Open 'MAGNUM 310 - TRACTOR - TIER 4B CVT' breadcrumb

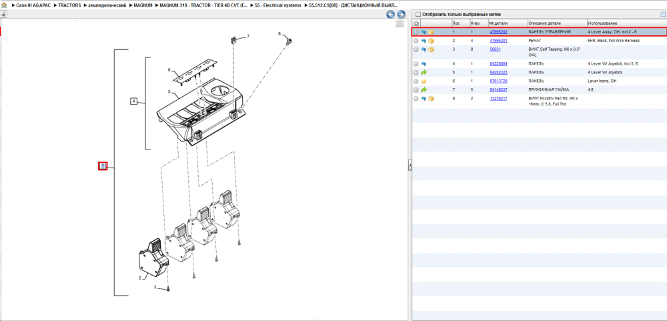203,5
